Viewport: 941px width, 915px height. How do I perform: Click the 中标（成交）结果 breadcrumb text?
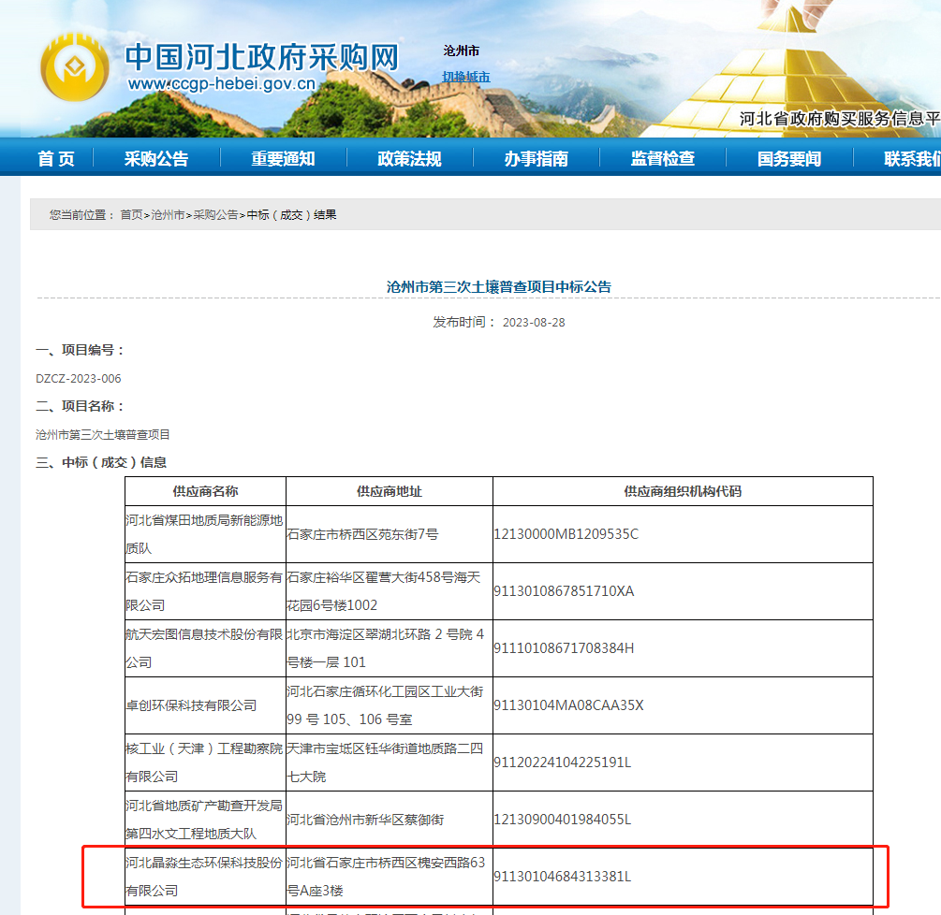[x=291, y=214]
